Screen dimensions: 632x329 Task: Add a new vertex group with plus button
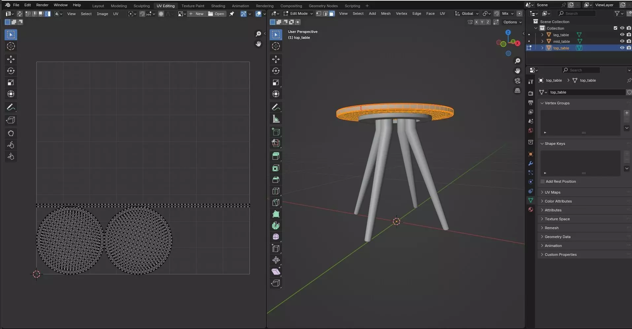point(627,113)
